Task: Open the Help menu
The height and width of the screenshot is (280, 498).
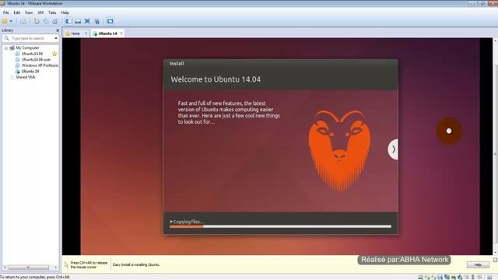Action: tap(65, 12)
